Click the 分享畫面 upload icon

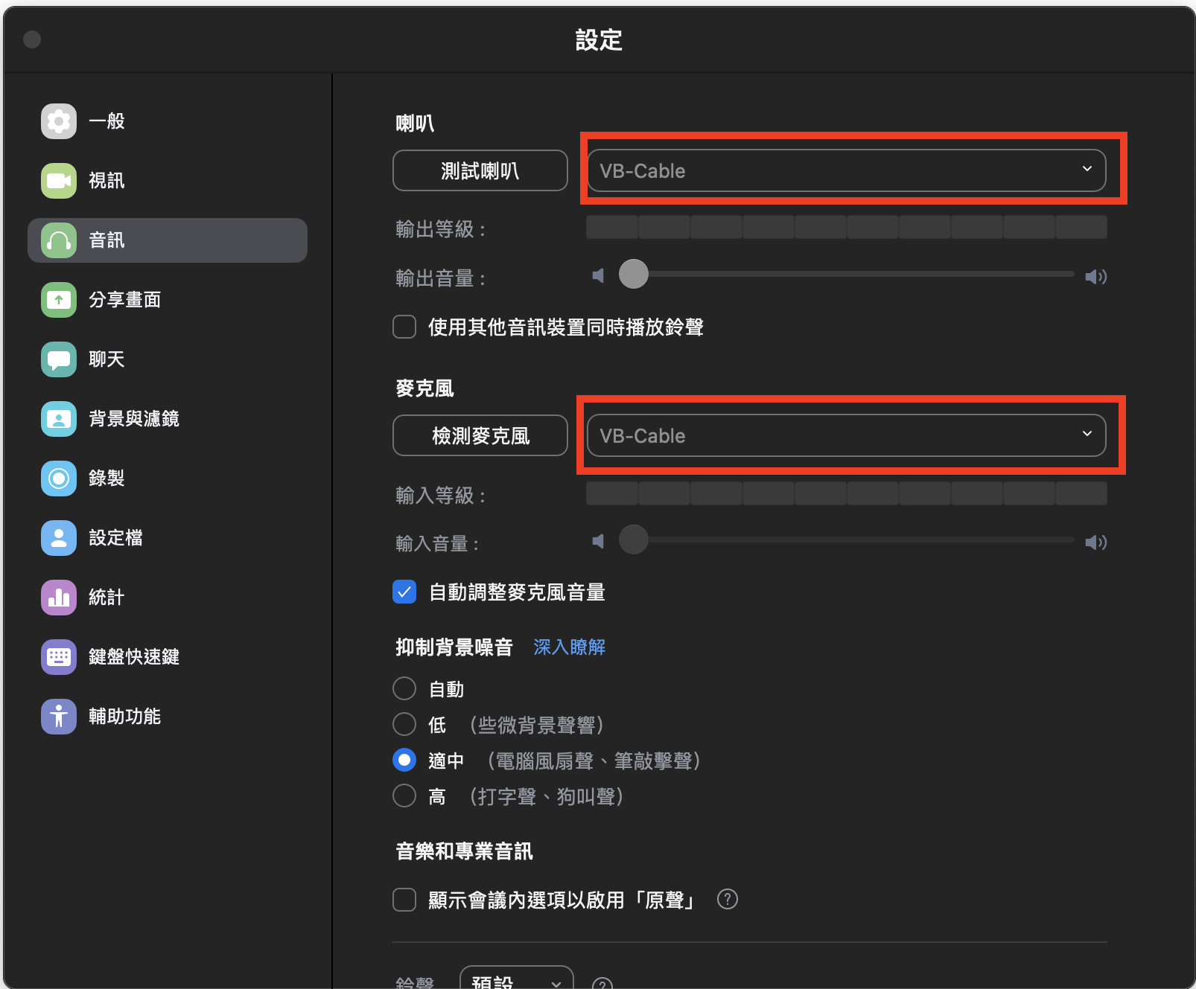click(x=59, y=300)
